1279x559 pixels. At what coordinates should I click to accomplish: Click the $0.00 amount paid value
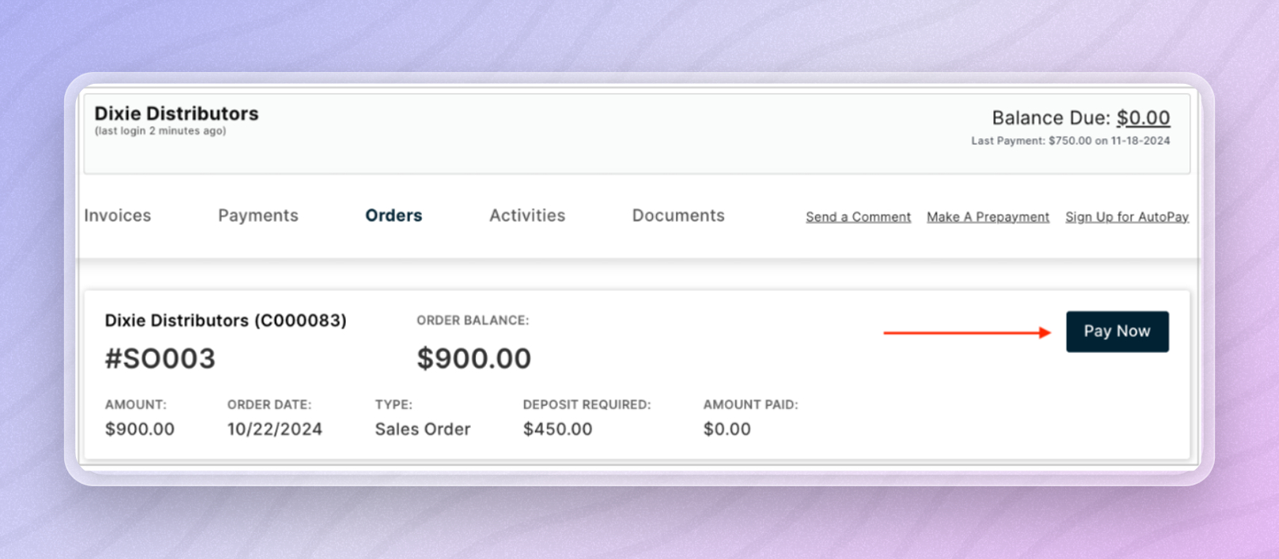(727, 429)
